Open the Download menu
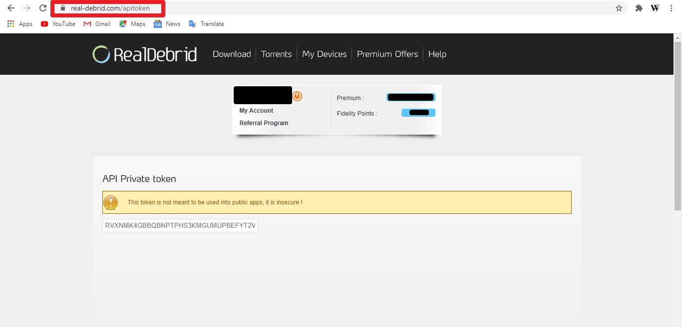The height and width of the screenshot is (327, 682). pyautogui.click(x=232, y=54)
